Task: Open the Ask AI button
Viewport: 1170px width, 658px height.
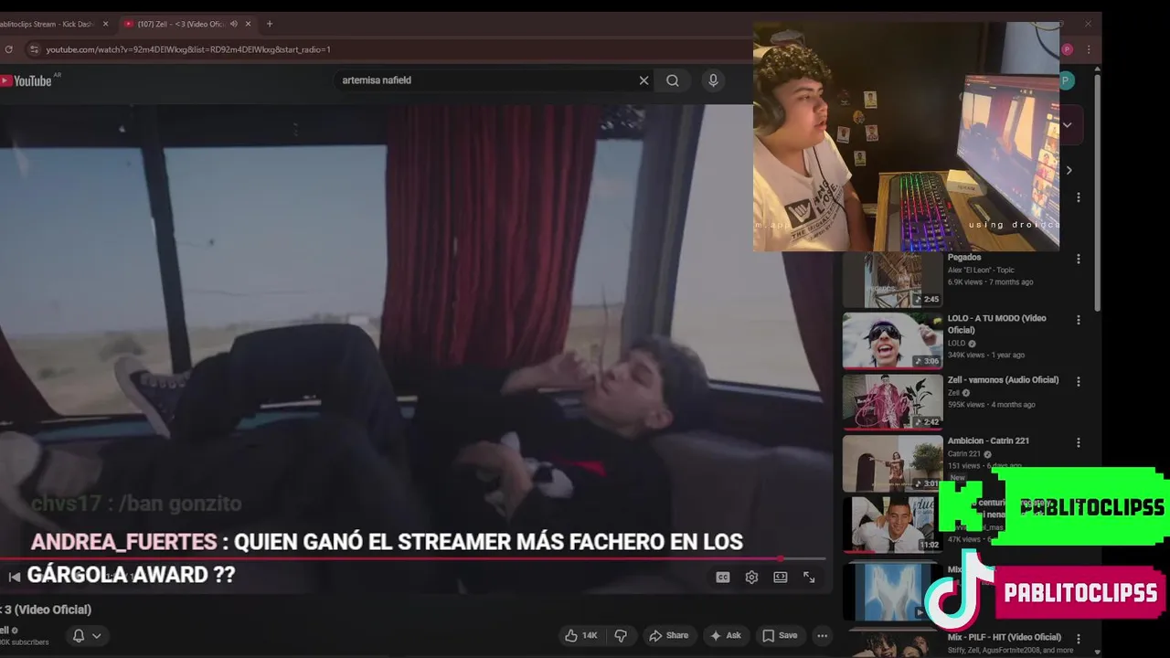Action: coord(726,635)
